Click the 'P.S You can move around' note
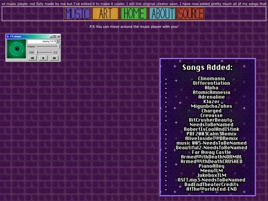 (x=134, y=27)
